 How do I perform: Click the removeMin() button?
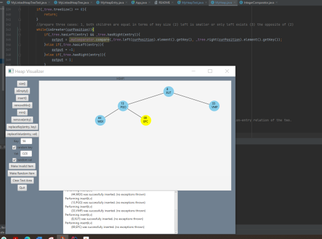22,105
